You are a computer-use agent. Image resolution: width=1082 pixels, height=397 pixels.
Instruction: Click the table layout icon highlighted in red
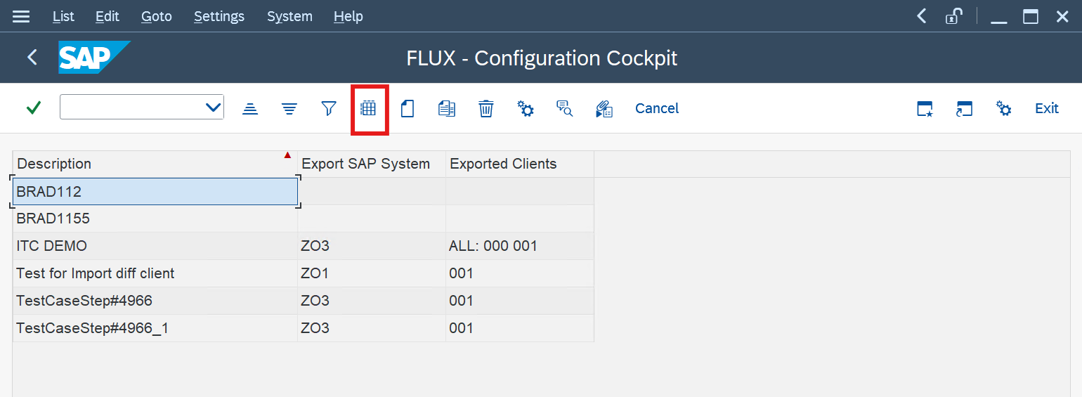369,108
